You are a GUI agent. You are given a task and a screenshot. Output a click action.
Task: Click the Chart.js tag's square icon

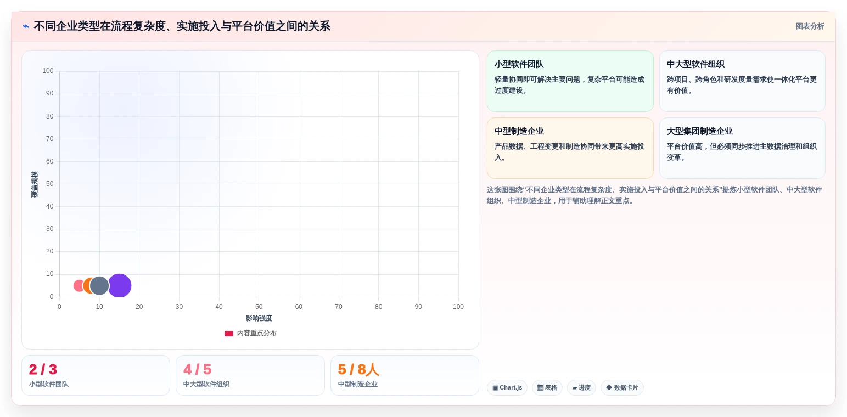coord(495,388)
